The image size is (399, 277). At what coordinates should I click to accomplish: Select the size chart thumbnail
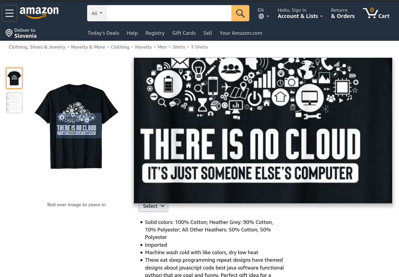click(x=14, y=103)
